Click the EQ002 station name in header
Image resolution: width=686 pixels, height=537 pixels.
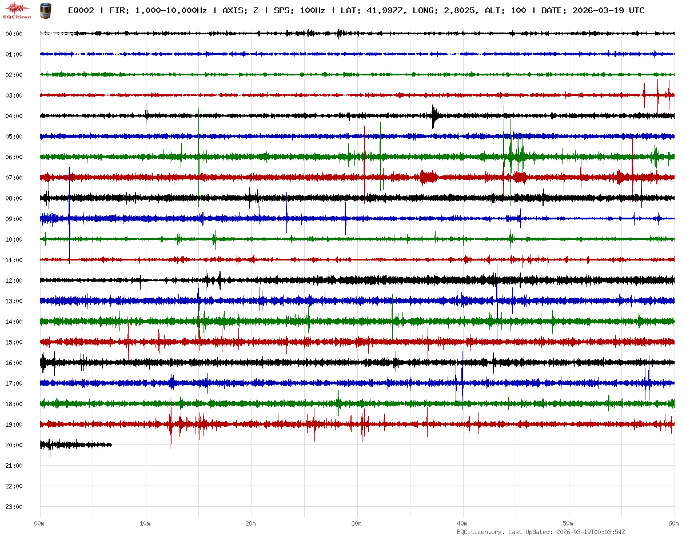(x=81, y=11)
